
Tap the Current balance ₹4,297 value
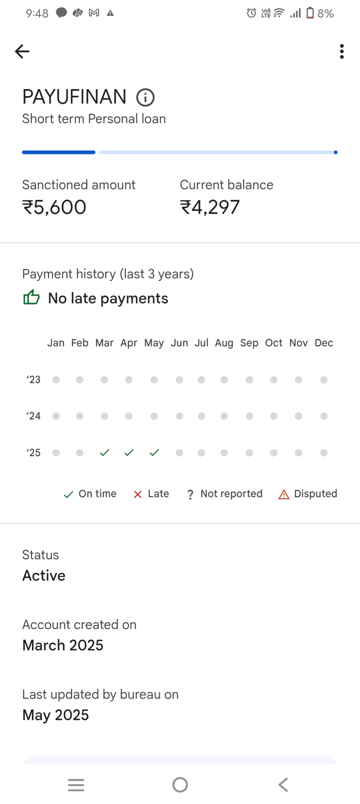[x=210, y=207]
